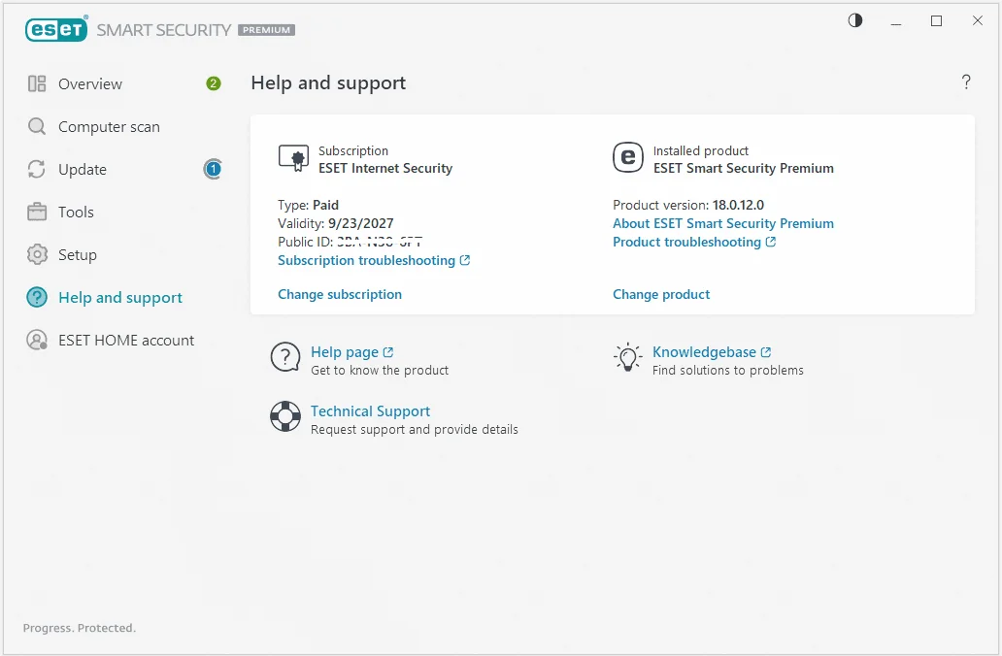This screenshot has width=1002, height=656.
Task: Click the Installed product ESET 'e' icon
Action: 628,157
